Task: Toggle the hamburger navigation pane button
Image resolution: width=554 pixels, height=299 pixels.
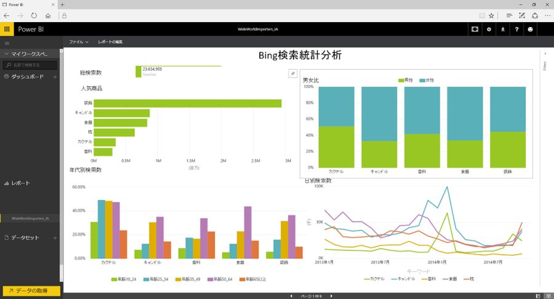Action: (7, 43)
